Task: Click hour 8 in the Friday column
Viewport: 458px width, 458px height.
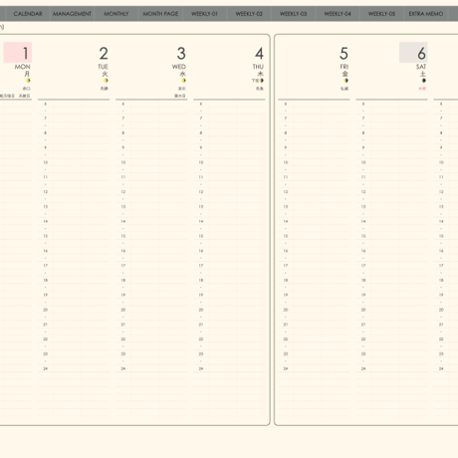Action: click(x=286, y=133)
